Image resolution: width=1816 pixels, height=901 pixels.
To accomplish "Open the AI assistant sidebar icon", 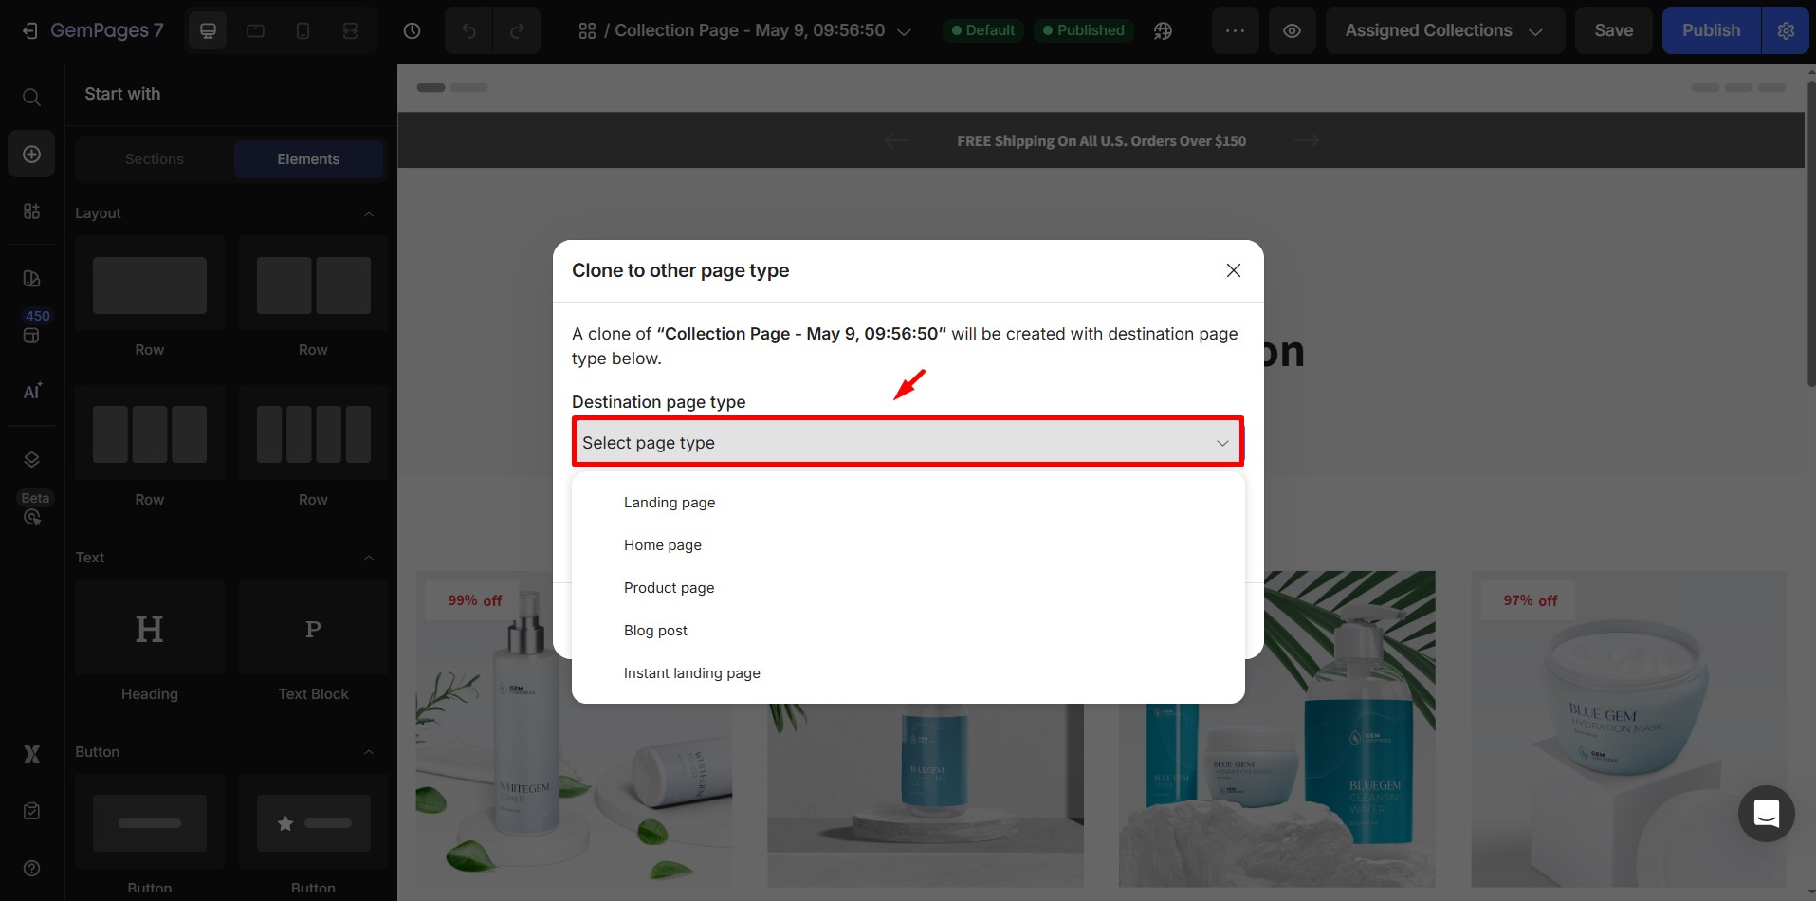I will pos(31,391).
